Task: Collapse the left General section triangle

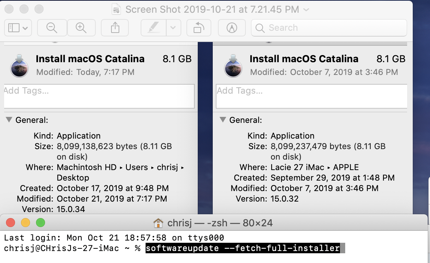Action: (x=9, y=120)
